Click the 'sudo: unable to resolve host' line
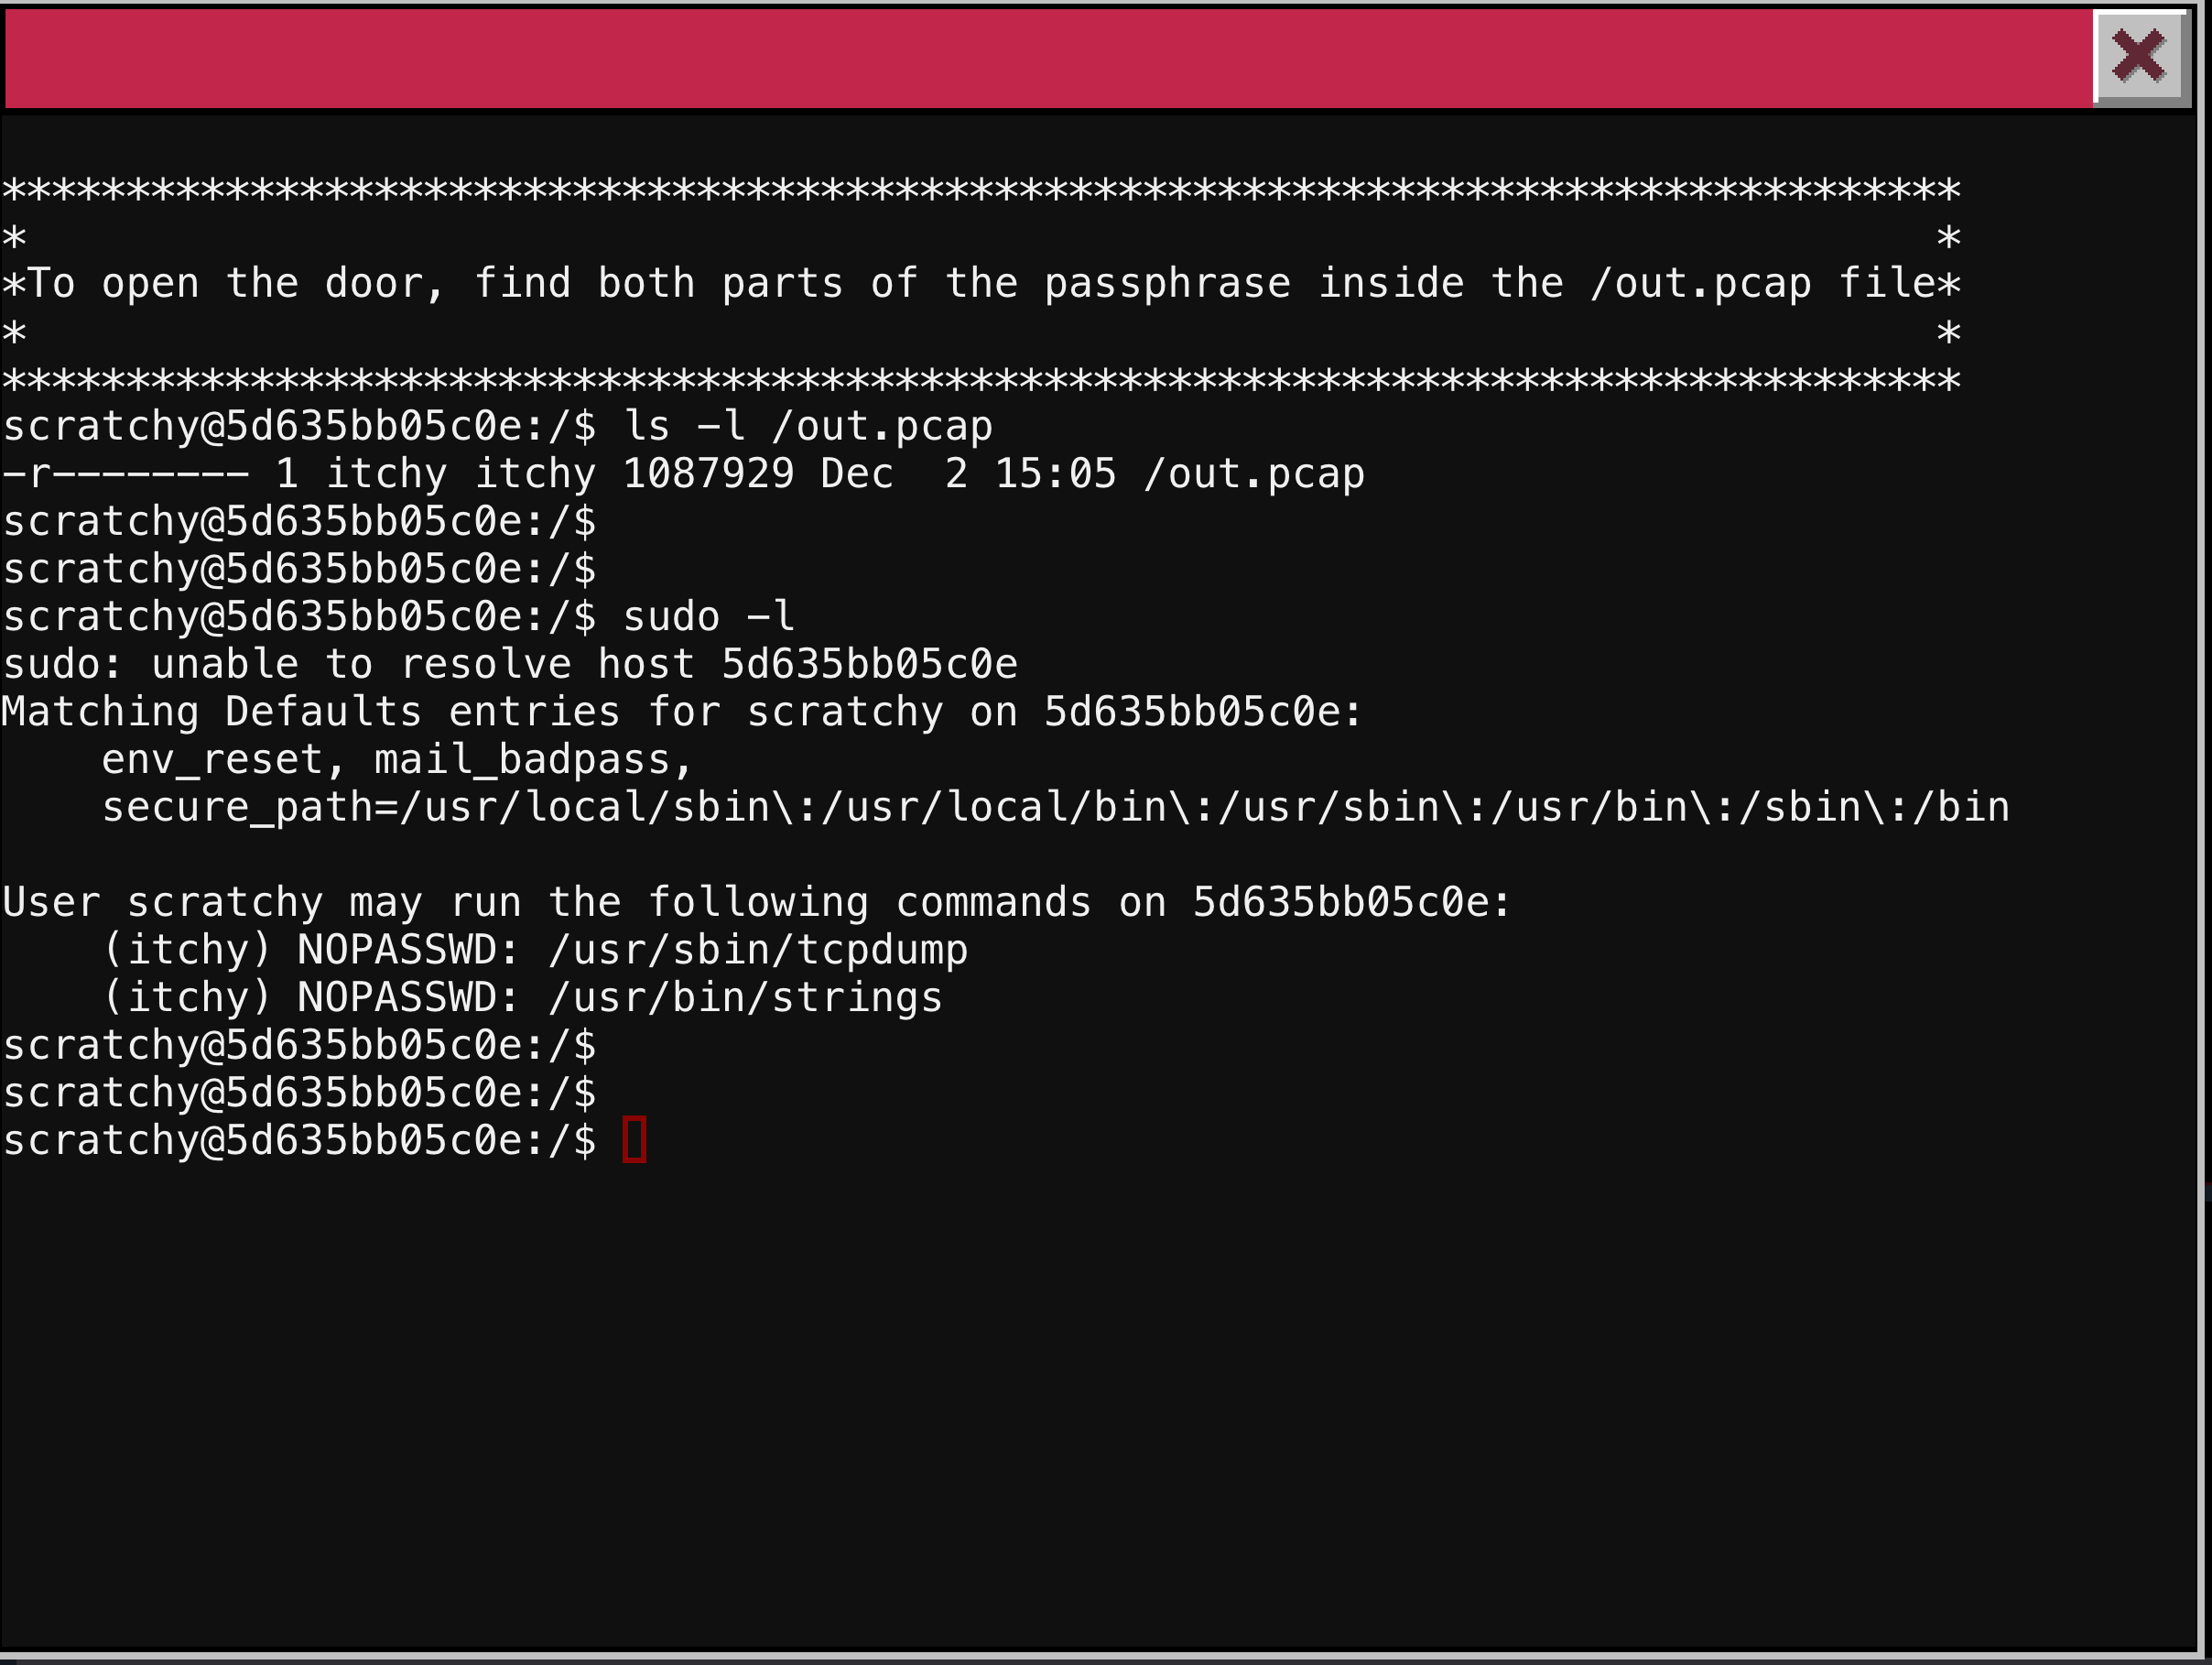The image size is (2212, 1665). (x=510, y=664)
